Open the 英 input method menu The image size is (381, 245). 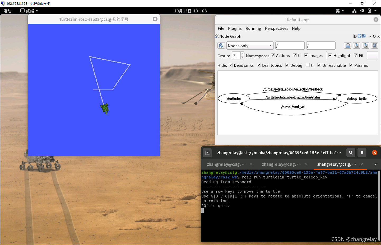click(340, 11)
